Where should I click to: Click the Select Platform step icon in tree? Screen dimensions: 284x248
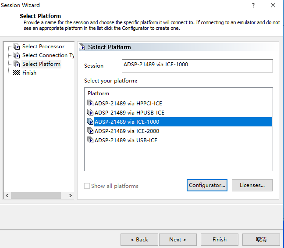pyautogui.click(x=17, y=64)
